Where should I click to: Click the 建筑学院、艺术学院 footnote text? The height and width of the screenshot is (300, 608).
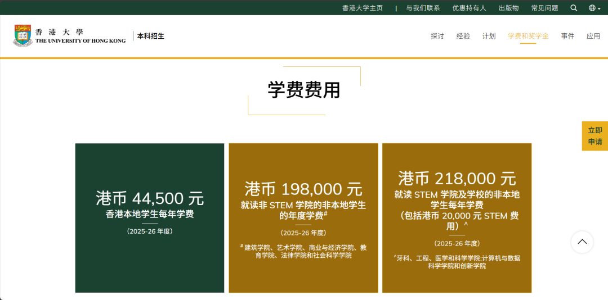tap(303, 251)
